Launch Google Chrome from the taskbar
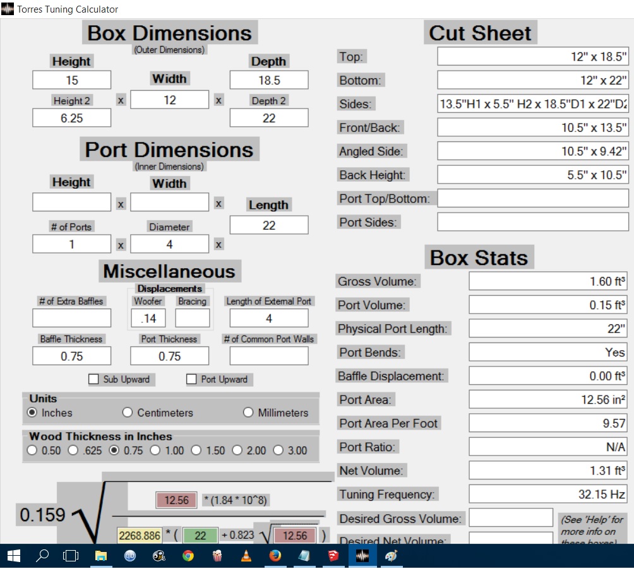Image resolution: width=634 pixels, height=569 pixels. [x=188, y=556]
